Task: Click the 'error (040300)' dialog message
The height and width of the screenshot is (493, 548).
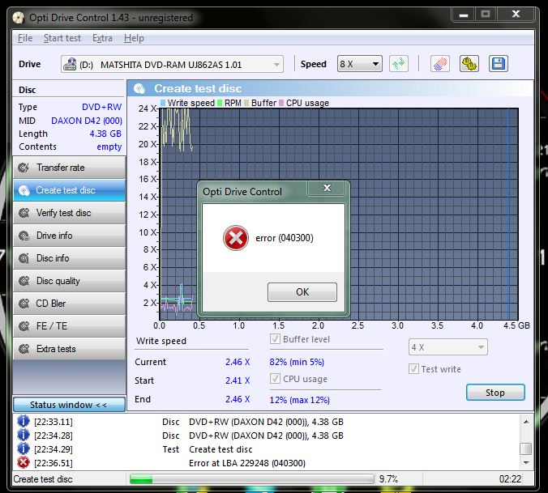Action: (x=285, y=238)
